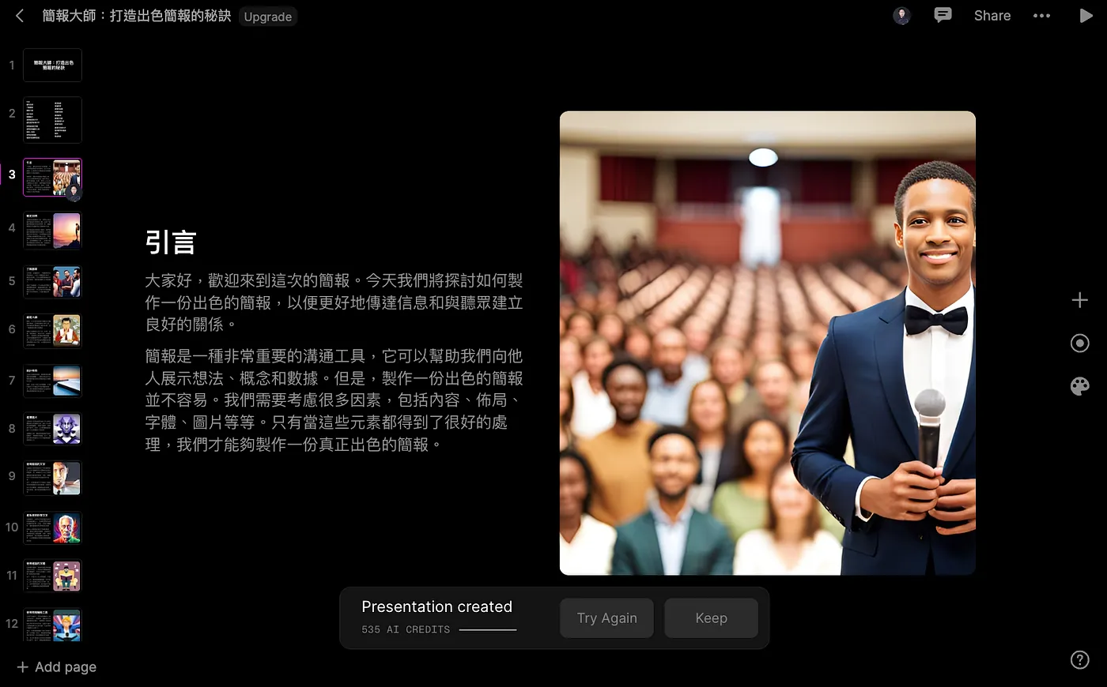Open the record circle icon on the right
This screenshot has width=1107, height=687.
click(1079, 343)
